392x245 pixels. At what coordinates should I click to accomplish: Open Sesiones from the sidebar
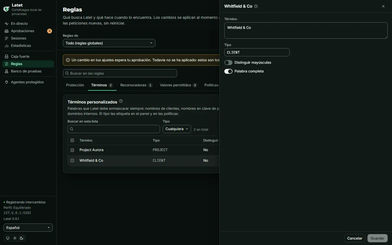(28, 38)
